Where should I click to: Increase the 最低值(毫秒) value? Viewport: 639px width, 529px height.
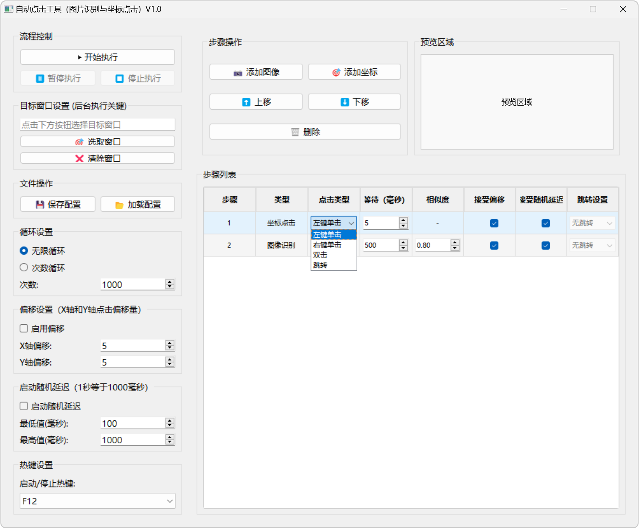tap(170, 421)
